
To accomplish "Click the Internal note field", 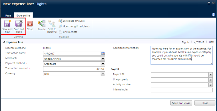I will pos(182,90).
